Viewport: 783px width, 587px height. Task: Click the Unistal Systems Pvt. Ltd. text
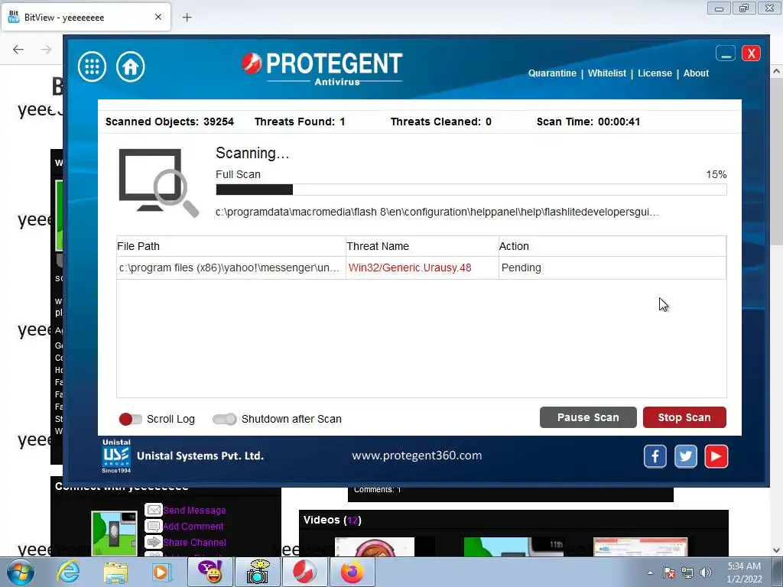coord(200,456)
